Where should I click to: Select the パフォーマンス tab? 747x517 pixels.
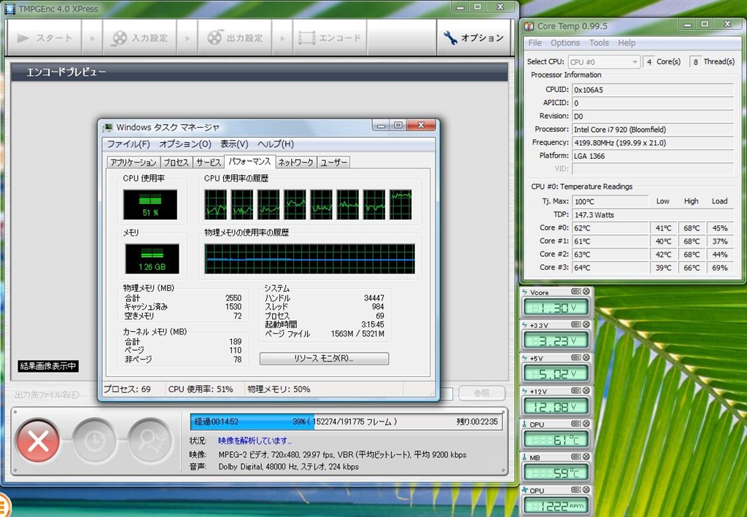[x=249, y=161]
